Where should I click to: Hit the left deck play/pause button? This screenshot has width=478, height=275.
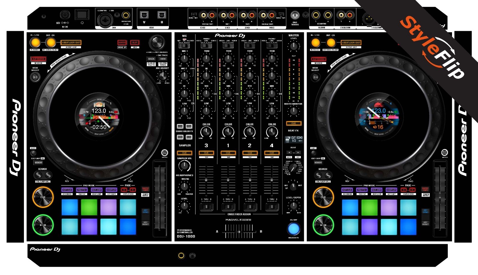click(x=43, y=225)
